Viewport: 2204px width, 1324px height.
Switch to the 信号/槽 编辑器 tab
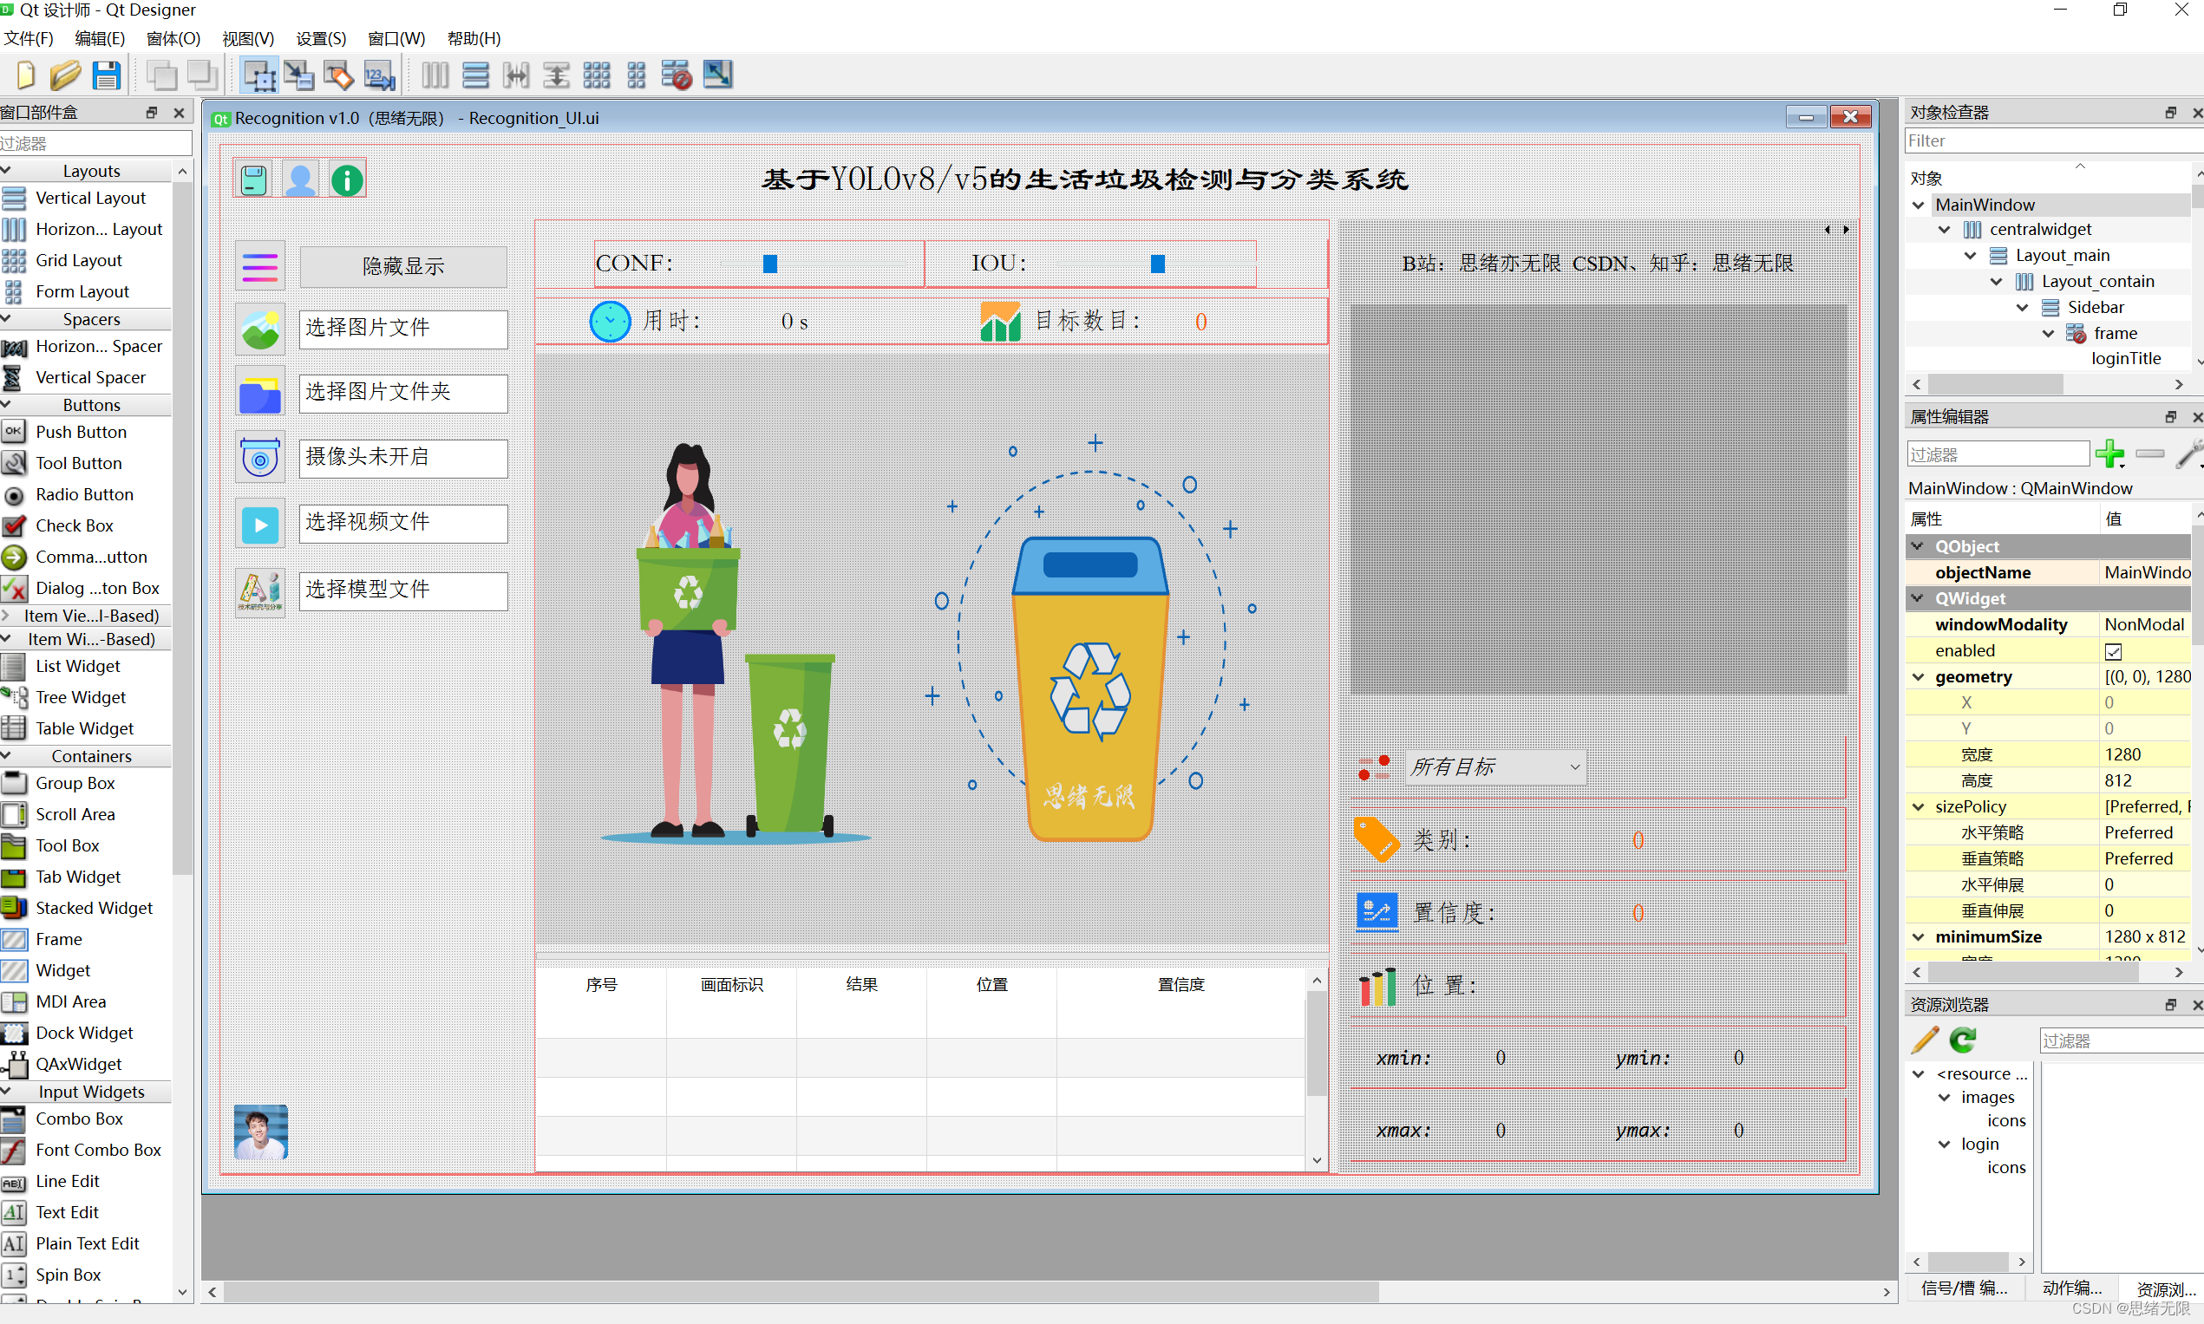(x=1964, y=1288)
